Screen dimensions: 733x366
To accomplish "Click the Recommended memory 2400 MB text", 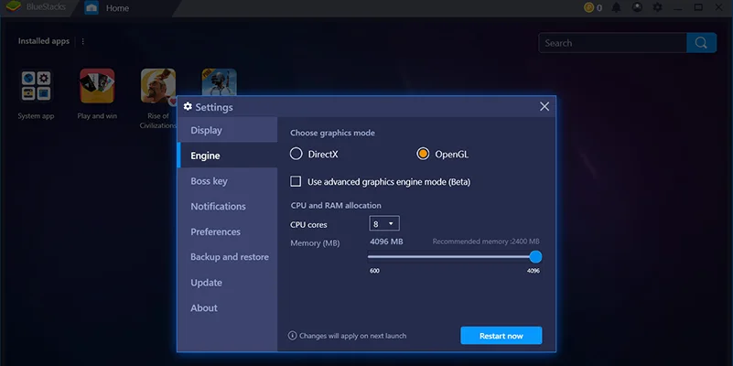I will pyautogui.click(x=486, y=242).
